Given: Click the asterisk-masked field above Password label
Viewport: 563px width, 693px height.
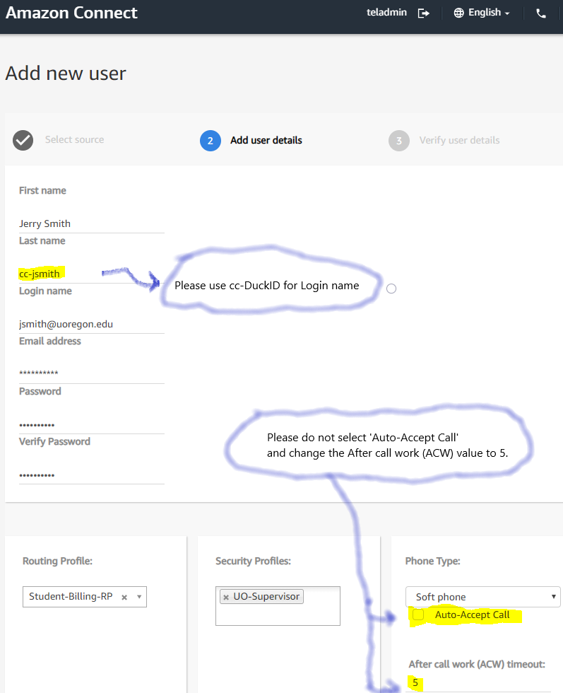Looking at the screenshot, I should pos(91,374).
